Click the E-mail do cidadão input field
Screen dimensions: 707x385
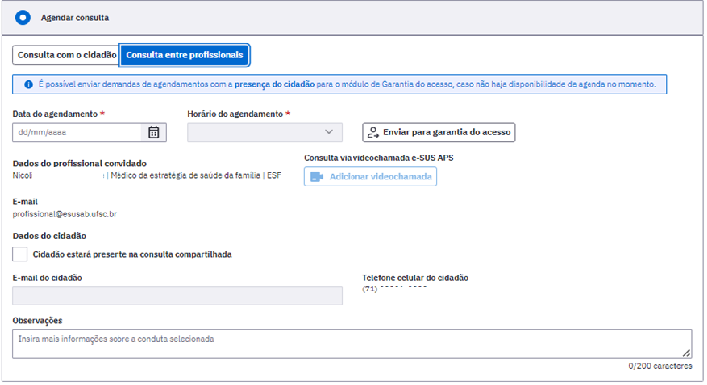point(177,295)
